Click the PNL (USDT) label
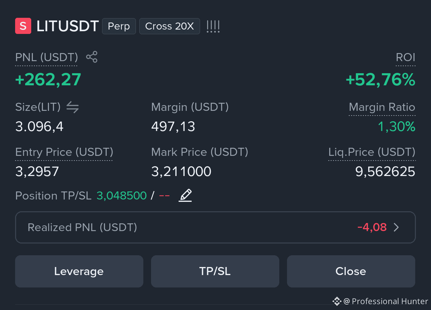 pyautogui.click(x=47, y=57)
